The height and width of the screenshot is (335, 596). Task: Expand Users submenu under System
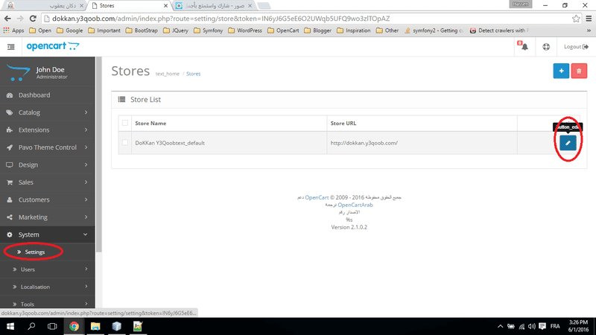point(48,269)
